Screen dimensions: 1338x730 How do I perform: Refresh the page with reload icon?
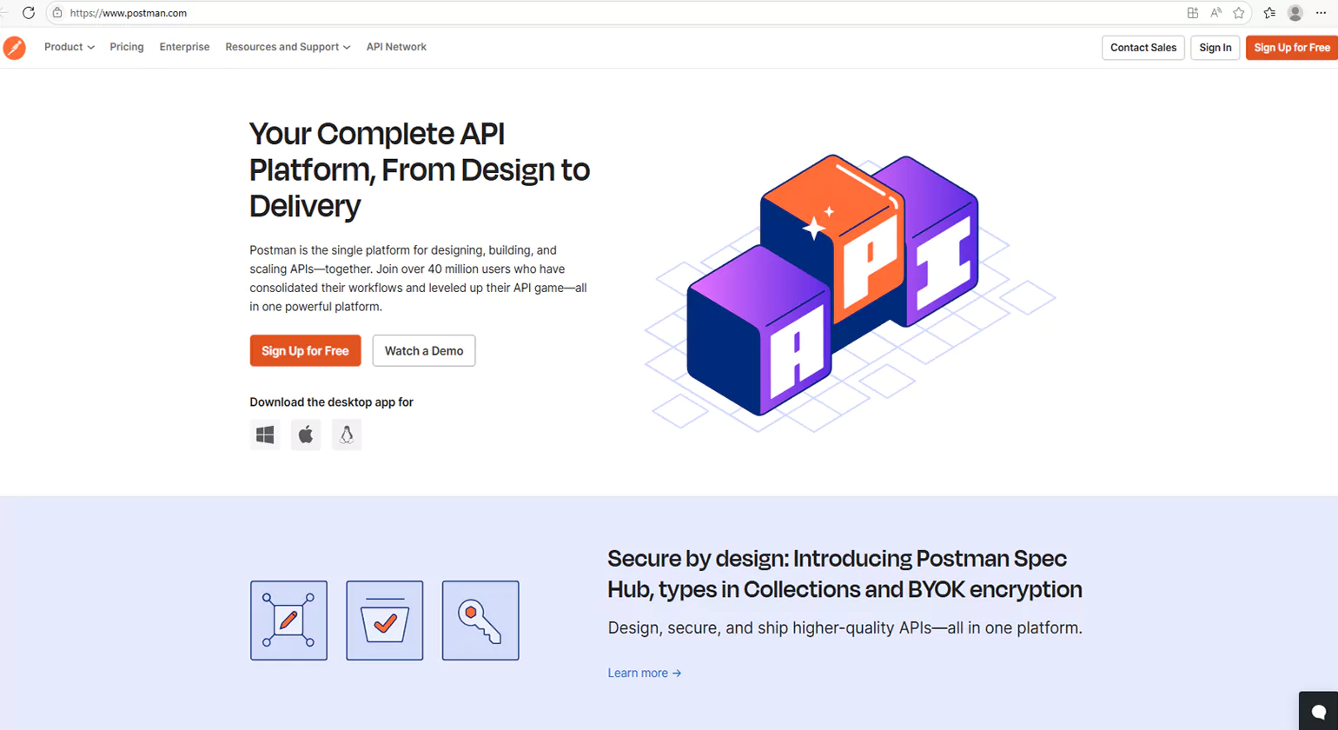28,13
